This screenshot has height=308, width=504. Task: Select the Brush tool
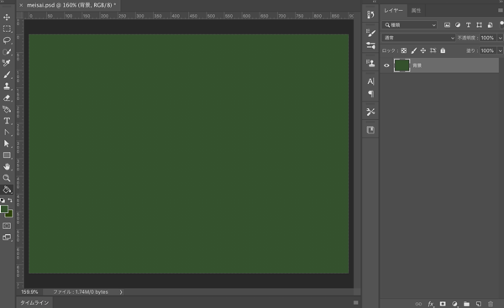pyautogui.click(x=7, y=75)
